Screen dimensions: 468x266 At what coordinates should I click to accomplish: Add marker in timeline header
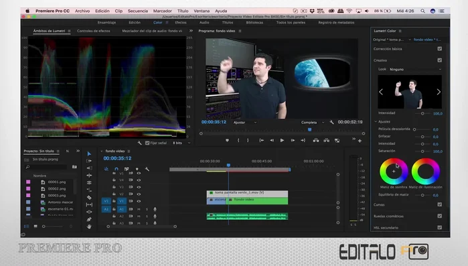(137, 169)
